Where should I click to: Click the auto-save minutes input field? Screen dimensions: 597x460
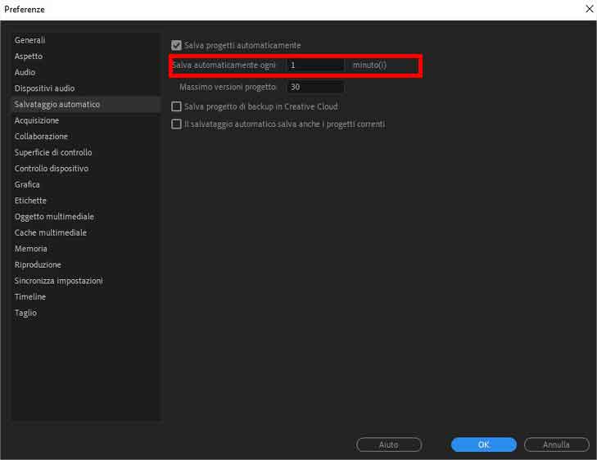315,65
